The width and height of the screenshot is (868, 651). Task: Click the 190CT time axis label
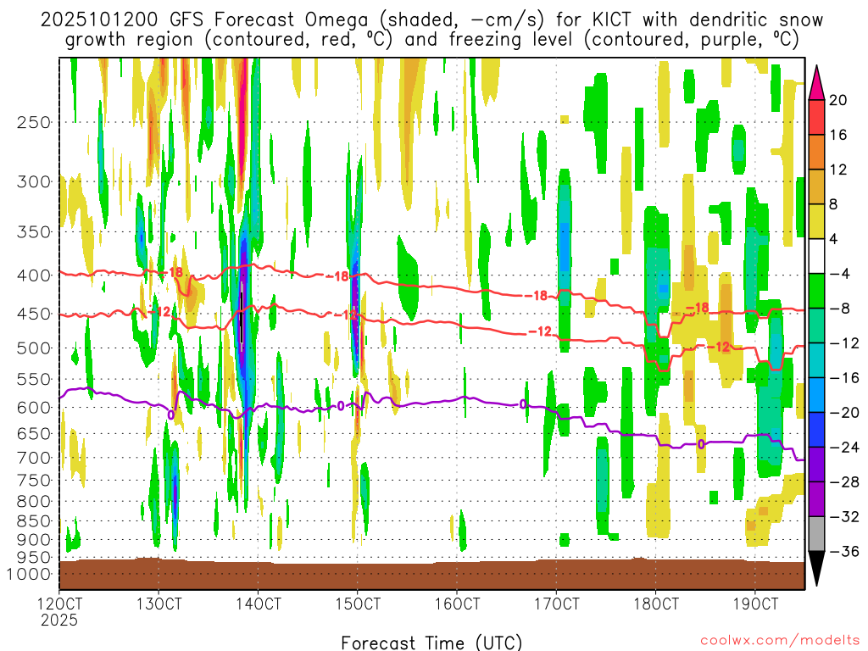(755, 604)
